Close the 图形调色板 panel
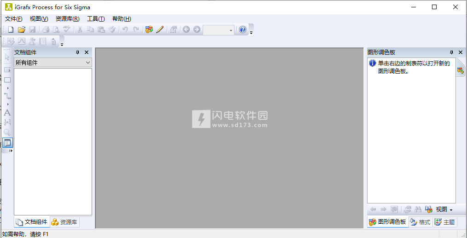The height and width of the screenshot is (238, 467). (461, 52)
